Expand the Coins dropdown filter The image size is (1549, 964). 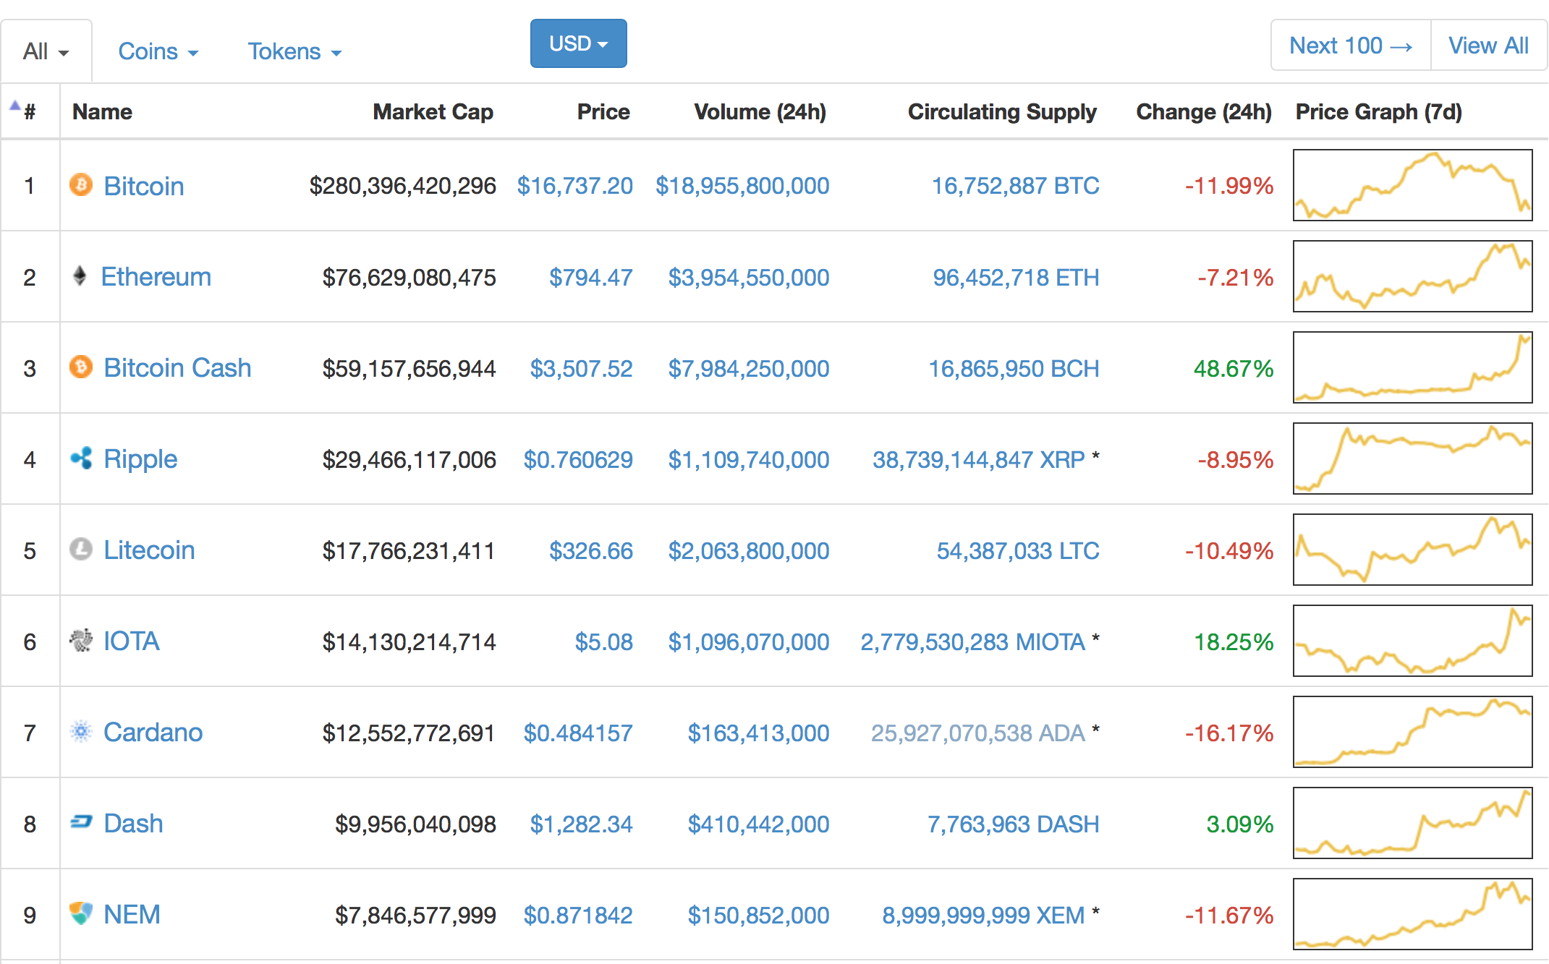pyautogui.click(x=158, y=51)
